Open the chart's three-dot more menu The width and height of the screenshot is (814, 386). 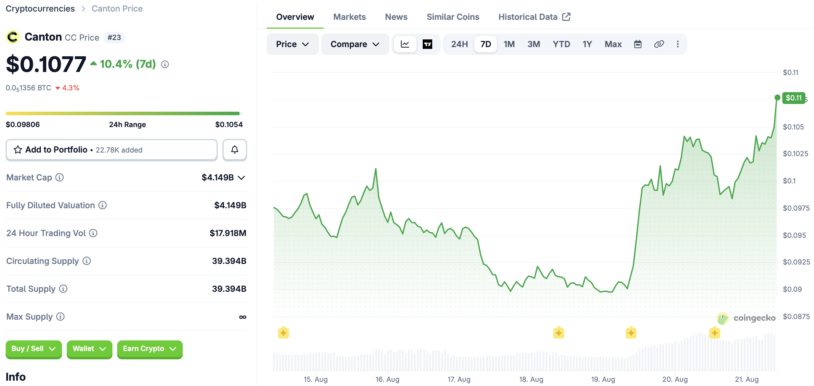[x=678, y=44]
